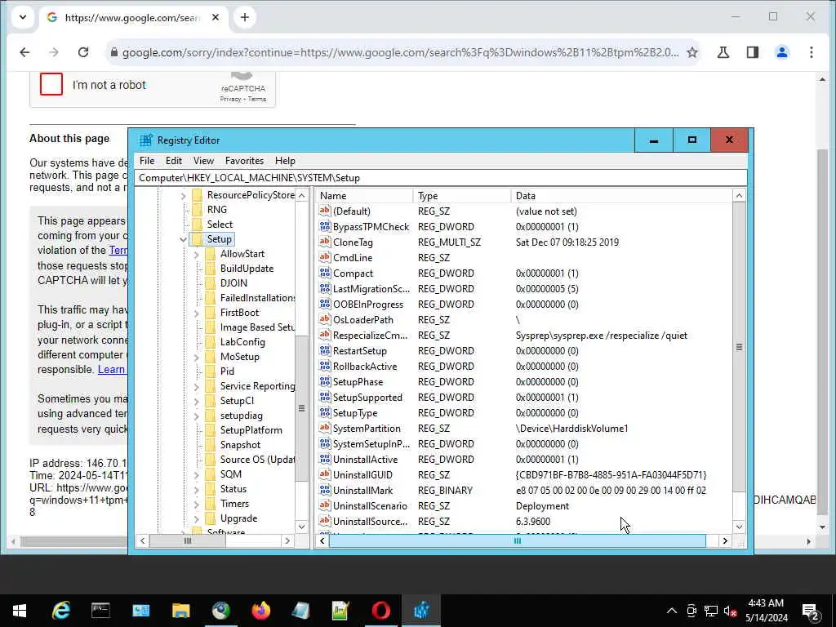Expand the AllowStart key

click(x=196, y=255)
